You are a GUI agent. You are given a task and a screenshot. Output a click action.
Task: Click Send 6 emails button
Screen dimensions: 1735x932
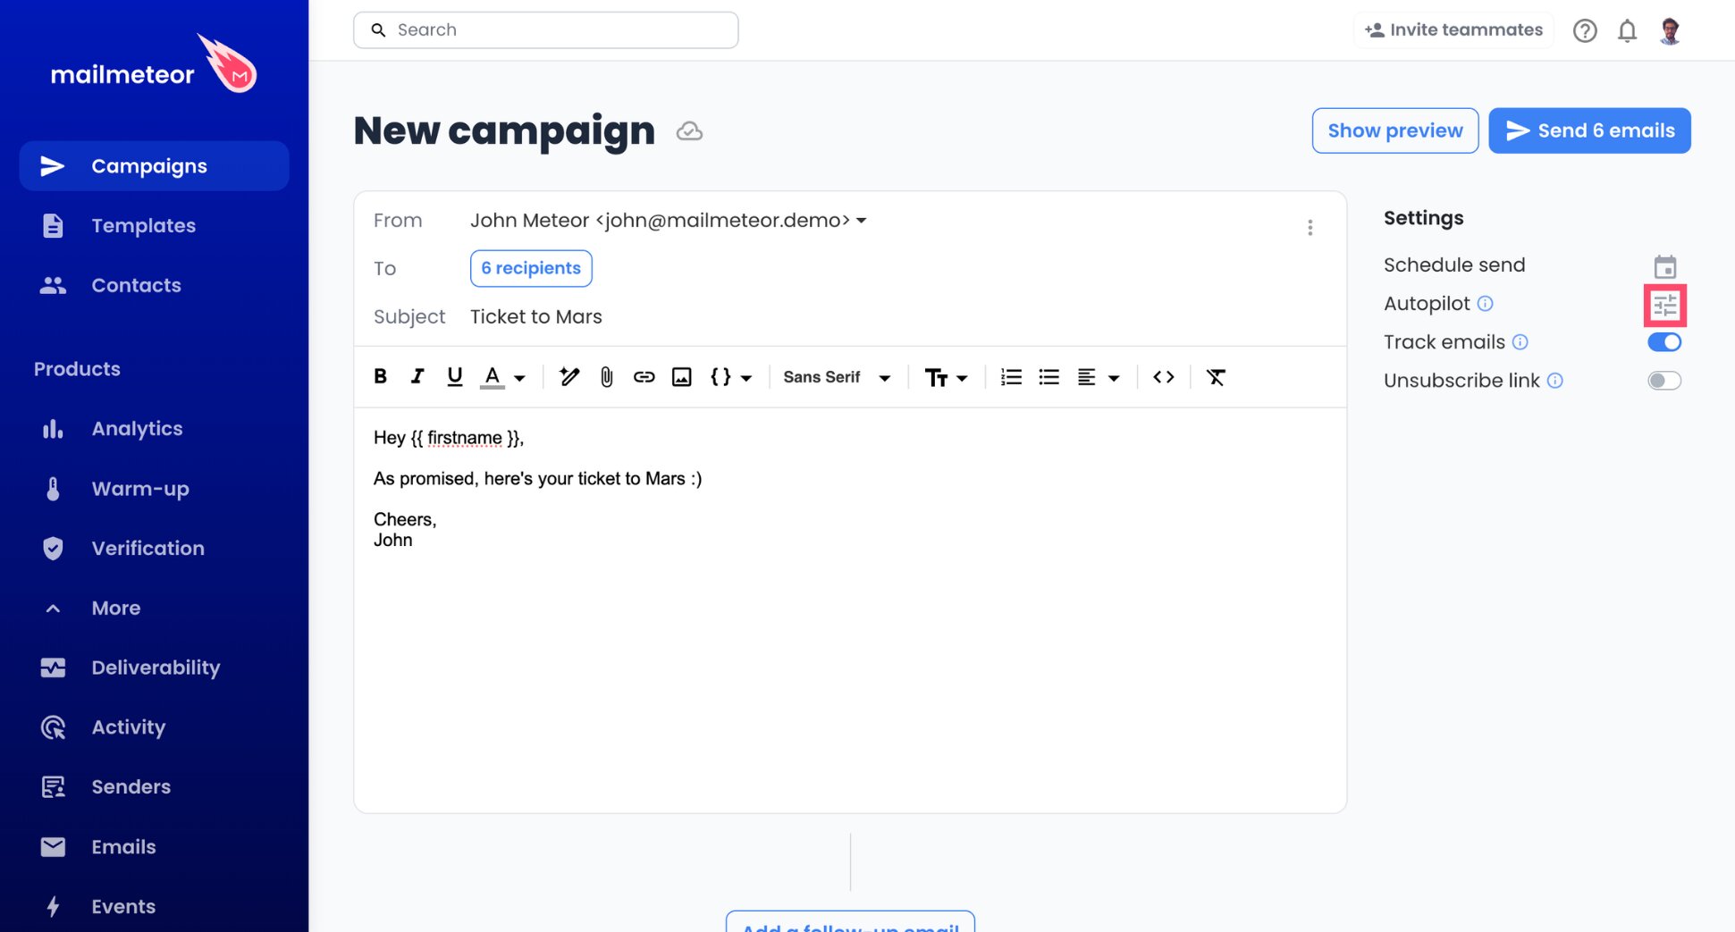pos(1589,130)
